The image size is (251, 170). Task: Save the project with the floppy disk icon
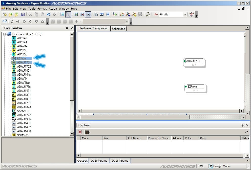tap(23, 15)
